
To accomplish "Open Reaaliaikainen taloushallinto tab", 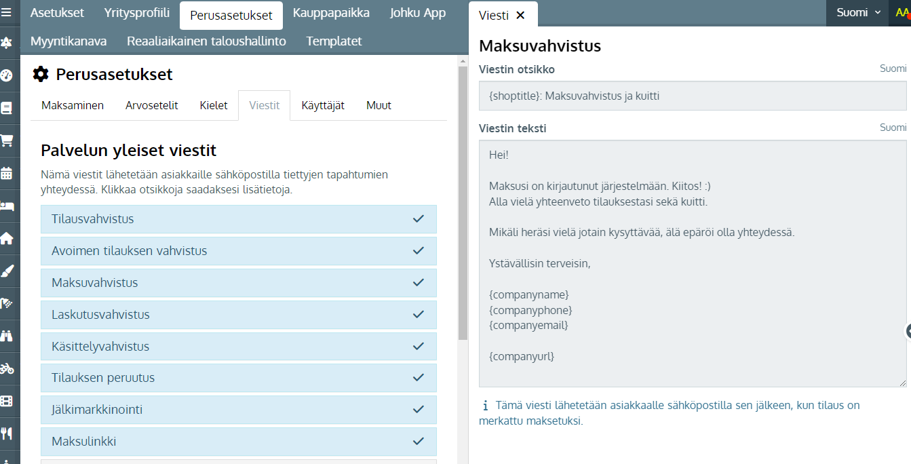I will pos(206,41).
